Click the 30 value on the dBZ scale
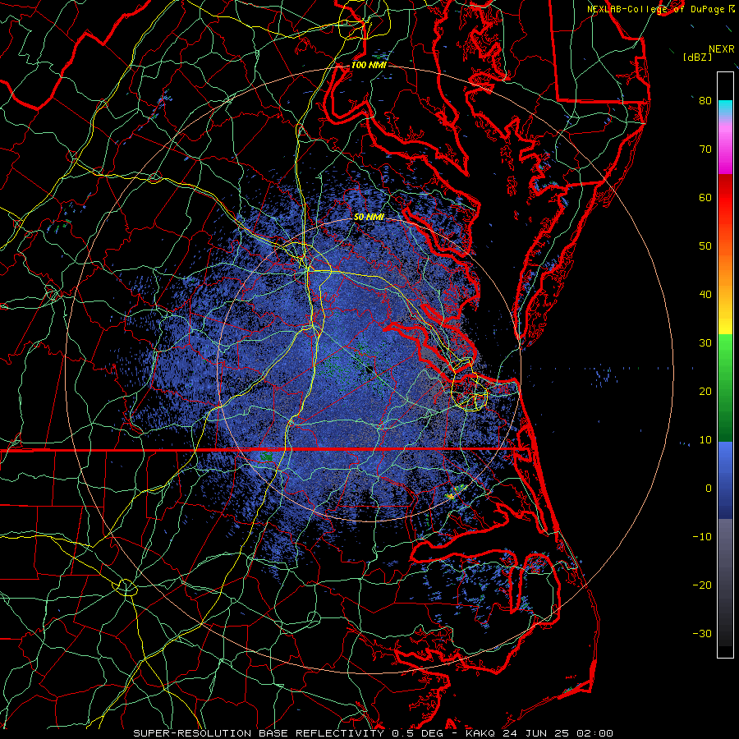Screen dimensions: 739x739 pyautogui.click(x=705, y=343)
